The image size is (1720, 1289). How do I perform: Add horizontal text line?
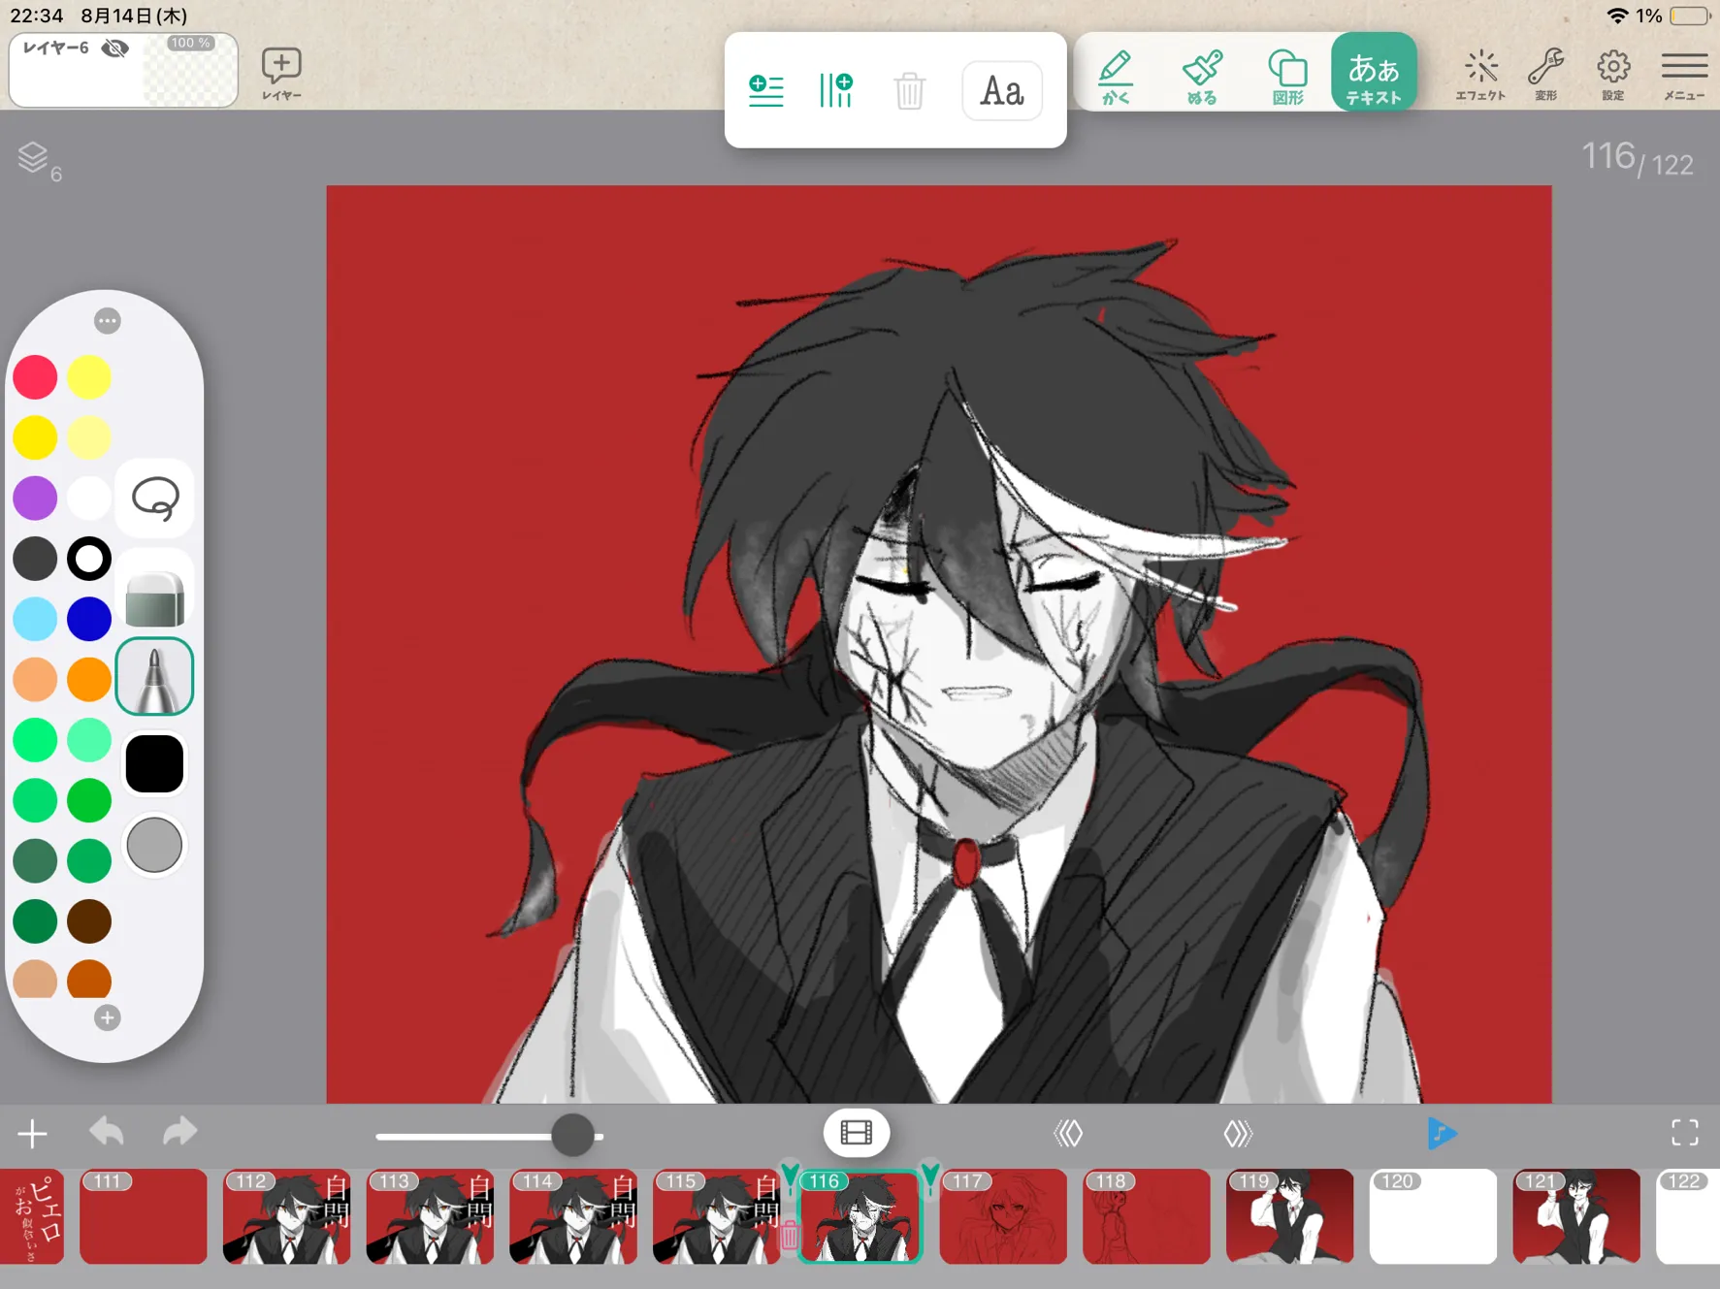click(765, 90)
